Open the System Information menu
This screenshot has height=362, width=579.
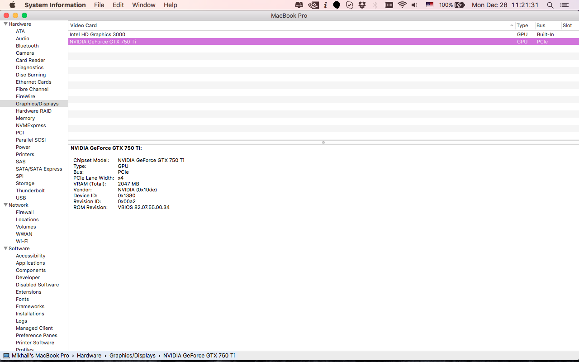tap(55, 5)
